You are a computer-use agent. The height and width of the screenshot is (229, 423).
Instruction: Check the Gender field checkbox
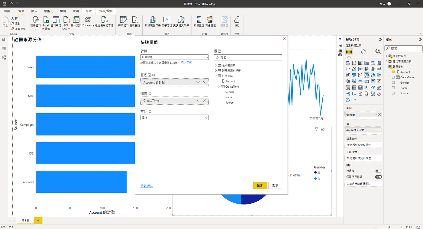pyautogui.click(x=393, y=82)
